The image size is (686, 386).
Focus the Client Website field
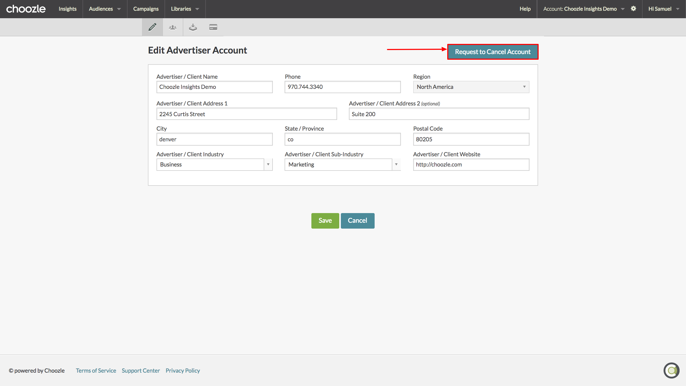pyautogui.click(x=471, y=165)
